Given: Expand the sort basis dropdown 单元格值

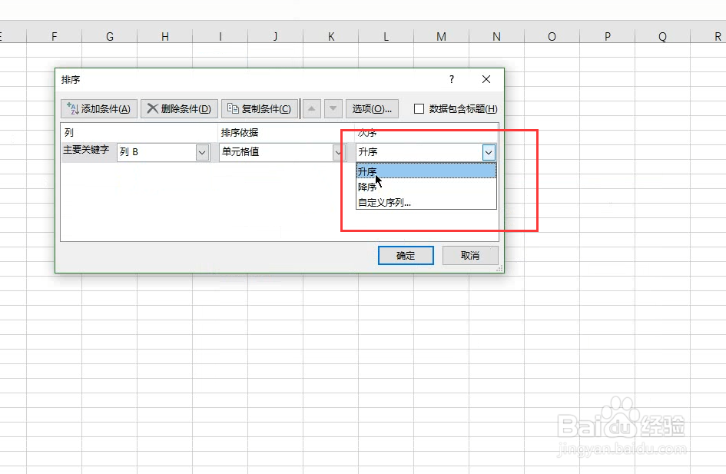Looking at the screenshot, I should click(339, 152).
